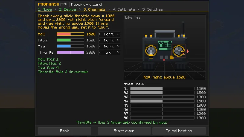Click the Start over button
The width and height of the screenshot is (244, 137).
tap(124, 131)
